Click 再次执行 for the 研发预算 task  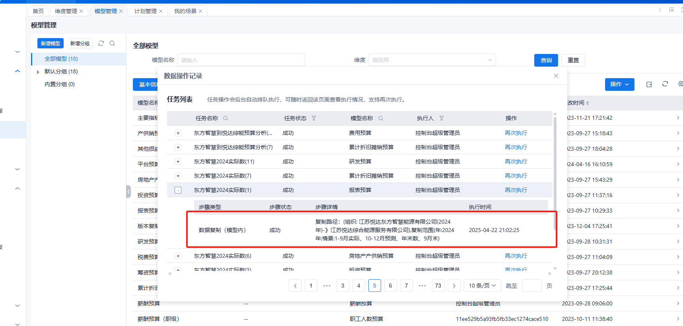pos(516,161)
